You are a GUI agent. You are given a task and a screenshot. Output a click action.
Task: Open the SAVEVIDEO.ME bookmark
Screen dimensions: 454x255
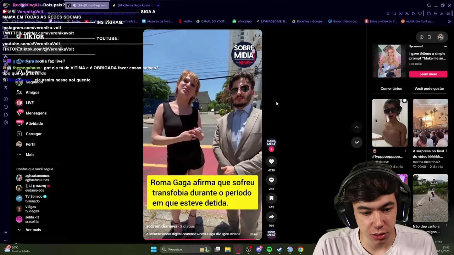pyautogui.click(x=272, y=21)
